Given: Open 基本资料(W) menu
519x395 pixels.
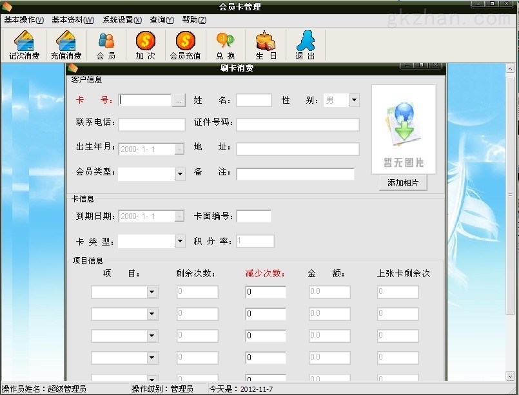Looking at the screenshot, I should [73, 20].
